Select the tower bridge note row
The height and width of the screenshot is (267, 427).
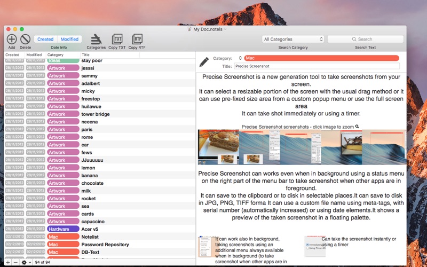(x=96, y=114)
